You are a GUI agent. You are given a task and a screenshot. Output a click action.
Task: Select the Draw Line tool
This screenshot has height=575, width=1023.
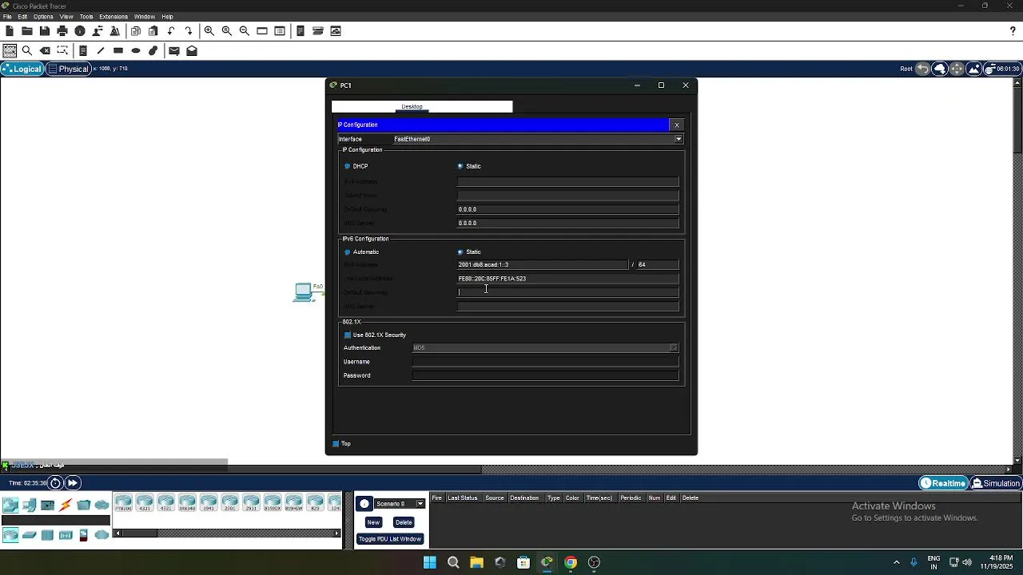pos(101,50)
